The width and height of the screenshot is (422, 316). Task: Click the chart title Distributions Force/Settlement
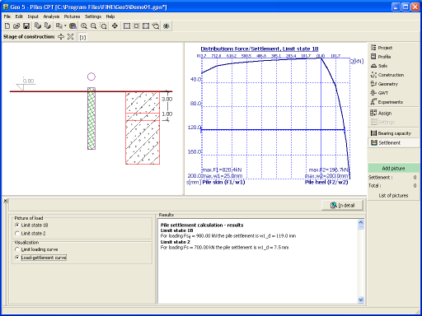tap(260, 49)
